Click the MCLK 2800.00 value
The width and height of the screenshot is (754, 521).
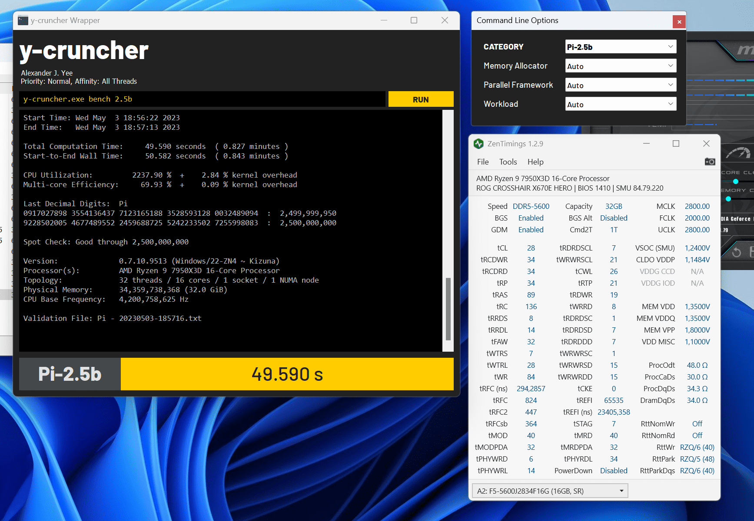point(697,206)
